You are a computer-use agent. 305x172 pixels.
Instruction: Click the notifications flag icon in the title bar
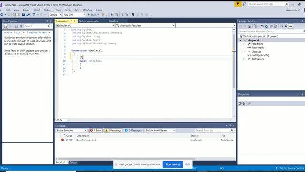point(238,4)
